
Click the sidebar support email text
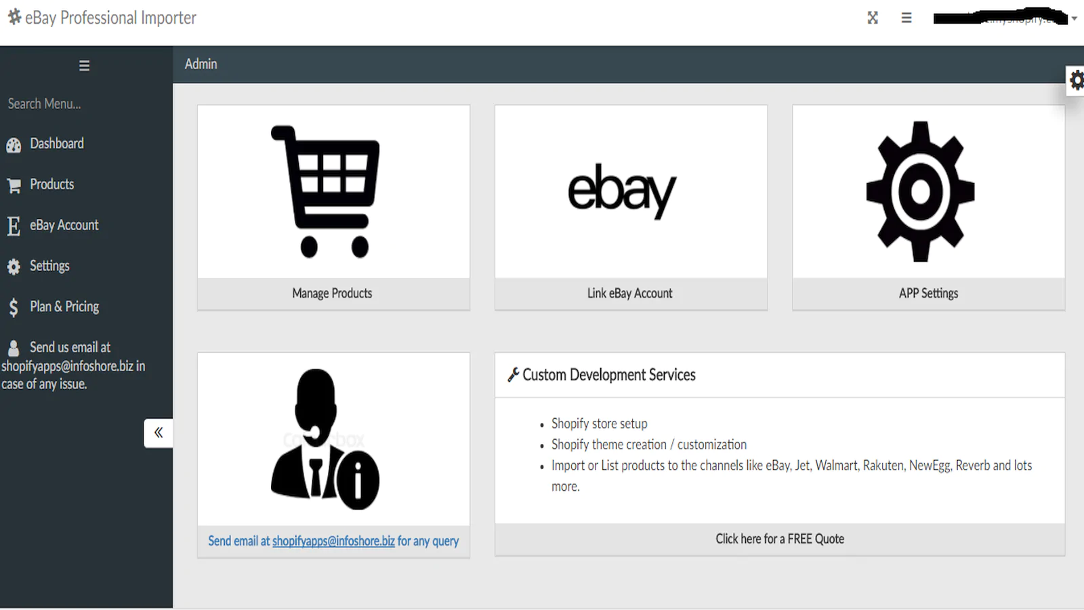(73, 365)
